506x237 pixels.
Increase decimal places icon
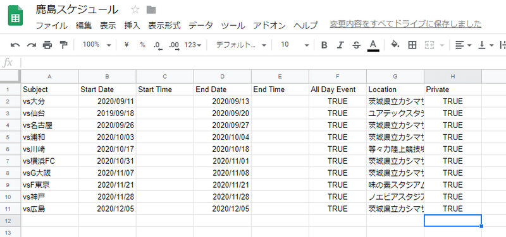click(175, 45)
